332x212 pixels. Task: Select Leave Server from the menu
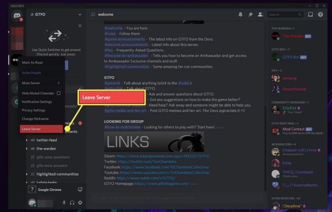[40, 129]
